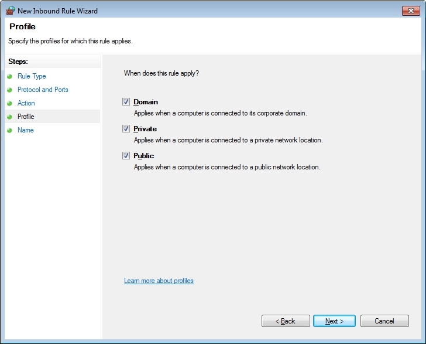
Task: Click green bullet beside Rule Type step
Action: (x=9, y=77)
